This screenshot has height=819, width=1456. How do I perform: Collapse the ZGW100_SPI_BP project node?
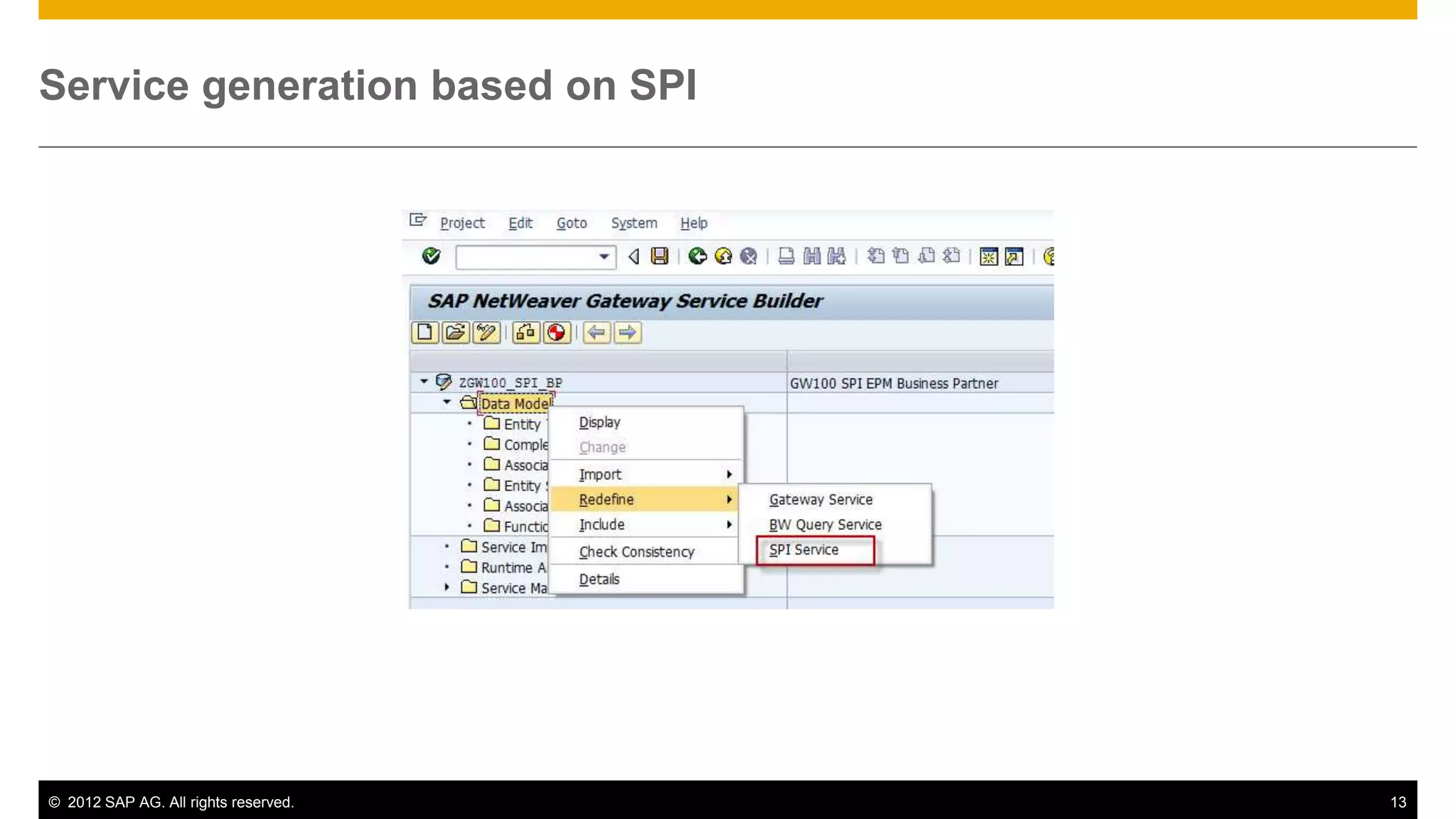(424, 382)
